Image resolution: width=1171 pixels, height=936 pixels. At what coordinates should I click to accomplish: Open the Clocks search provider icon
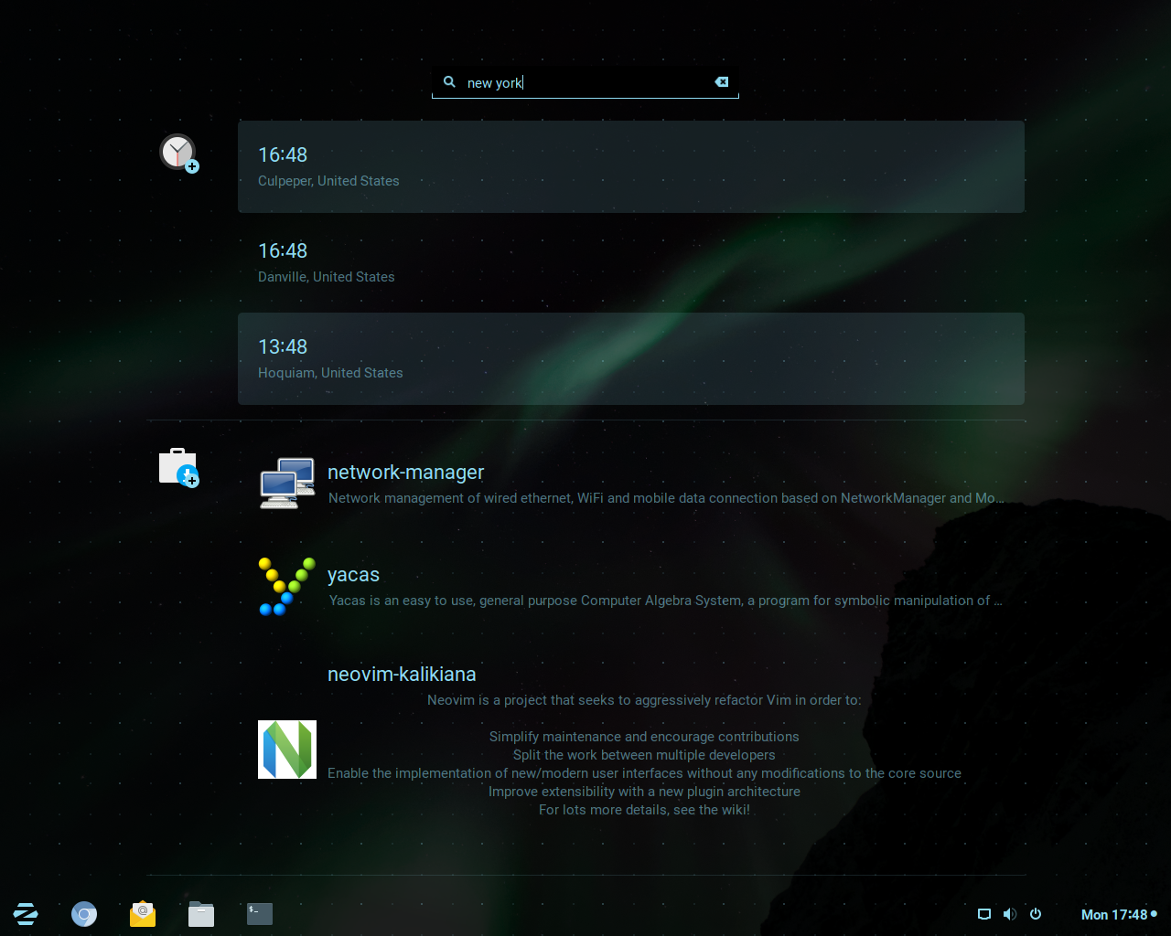point(178,153)
